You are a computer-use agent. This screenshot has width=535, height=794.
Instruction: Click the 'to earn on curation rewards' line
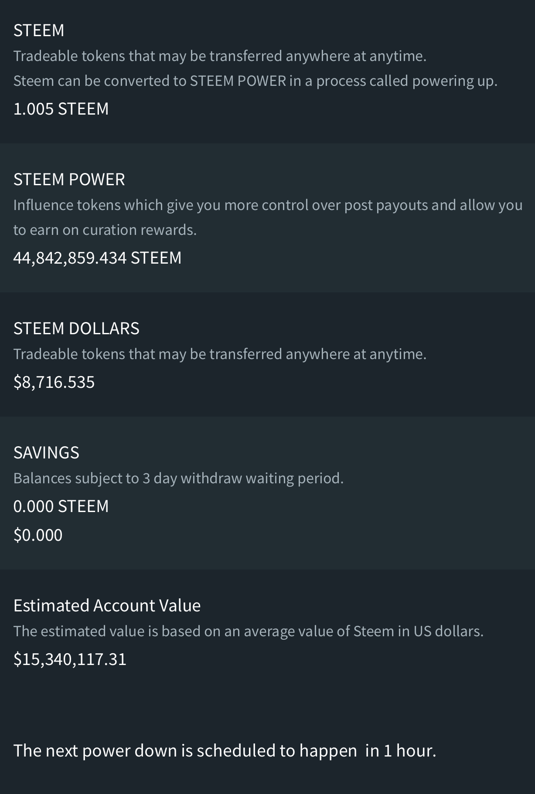105,230
